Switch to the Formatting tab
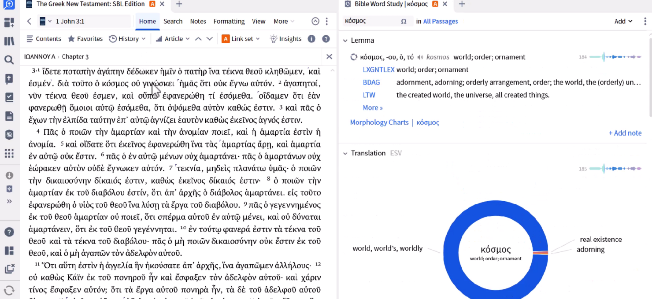 229,21
